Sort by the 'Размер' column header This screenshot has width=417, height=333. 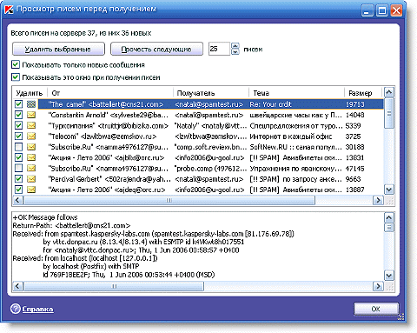363,93
